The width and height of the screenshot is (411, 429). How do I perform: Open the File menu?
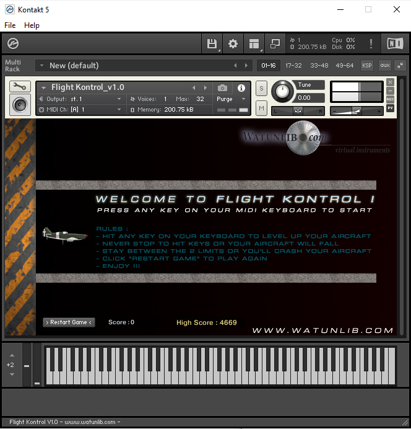pos(10,25)
